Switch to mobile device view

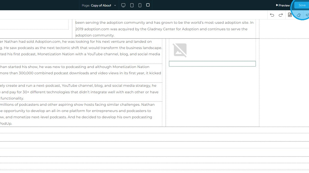[x=140, y=5]
